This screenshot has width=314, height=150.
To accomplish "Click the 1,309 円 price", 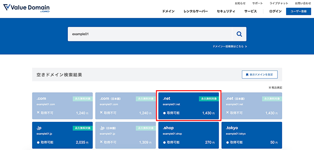I will click(x=145, y=143).
